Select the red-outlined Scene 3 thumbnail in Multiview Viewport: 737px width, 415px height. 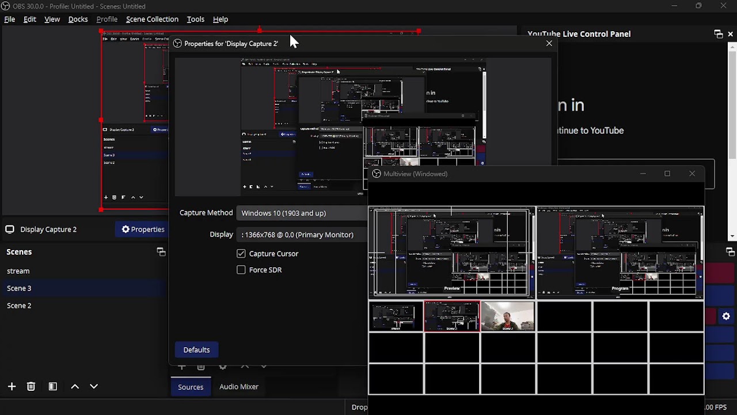(451, 316)
